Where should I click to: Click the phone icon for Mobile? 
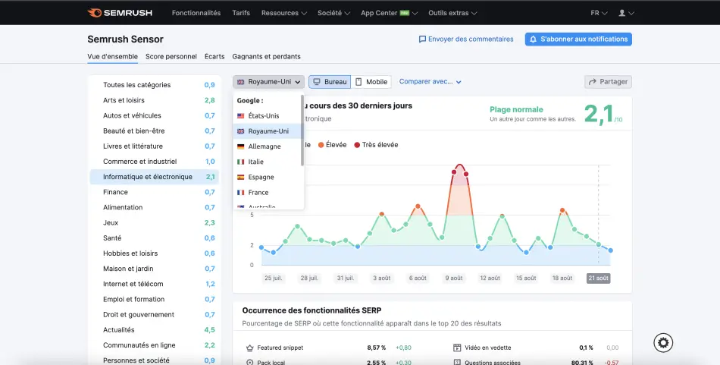359,82
